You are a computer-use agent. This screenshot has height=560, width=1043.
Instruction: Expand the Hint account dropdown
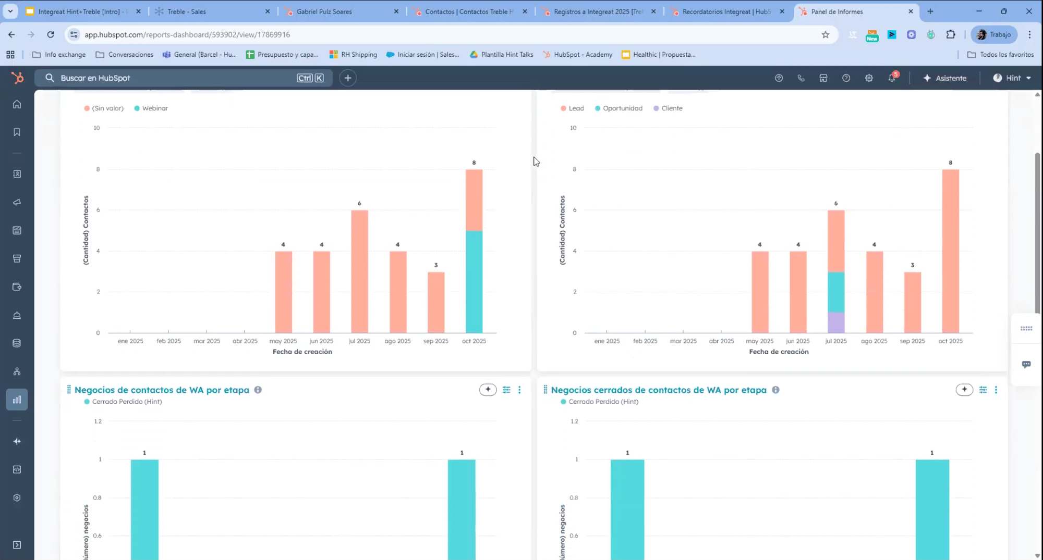(x=1012, y=78)
